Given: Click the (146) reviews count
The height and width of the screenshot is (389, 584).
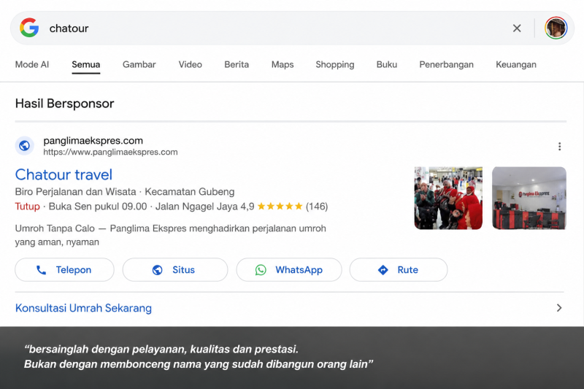Looking at the screenshot, I should click(x=317, y=207).
